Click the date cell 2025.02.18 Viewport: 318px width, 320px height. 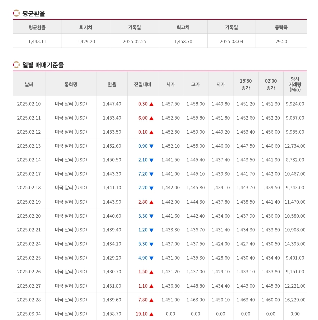(29, 188)
